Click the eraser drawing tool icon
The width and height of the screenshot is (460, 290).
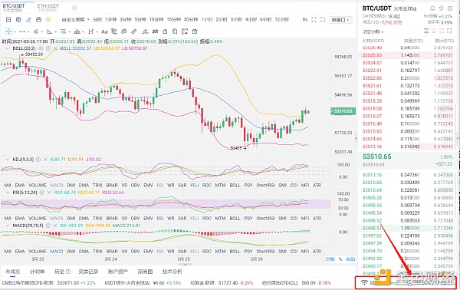click(x=134, y=31)
